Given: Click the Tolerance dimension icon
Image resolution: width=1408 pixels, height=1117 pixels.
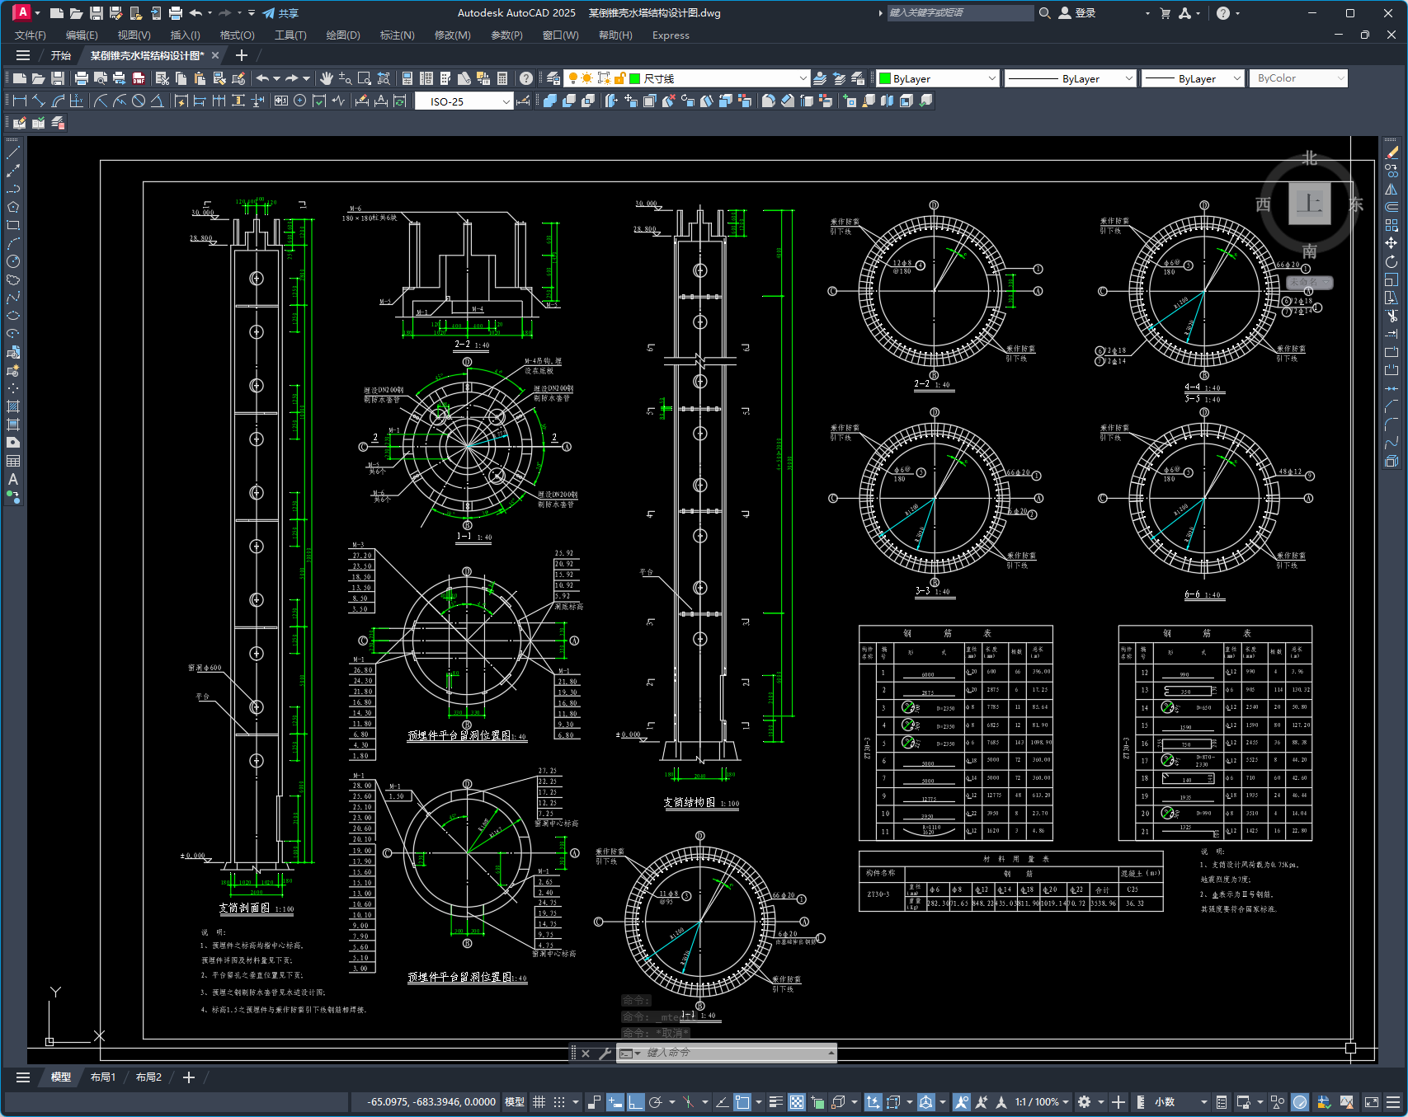Looking at the screenshot, I should tap(281, 101).
